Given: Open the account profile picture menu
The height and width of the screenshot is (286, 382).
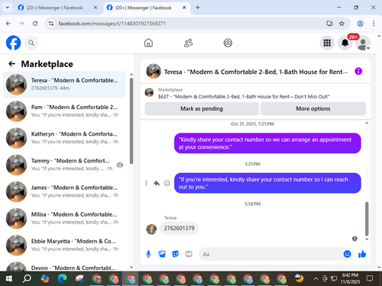Looking at the screenshot, I should coord(363,43).
